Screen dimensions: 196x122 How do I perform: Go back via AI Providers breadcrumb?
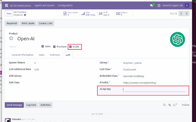[x=20, y=12]
